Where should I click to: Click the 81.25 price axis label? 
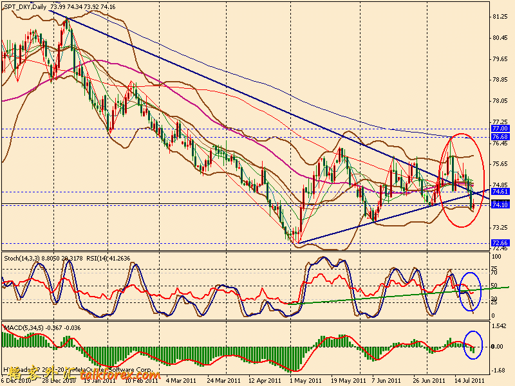click(x=500, y=17)
